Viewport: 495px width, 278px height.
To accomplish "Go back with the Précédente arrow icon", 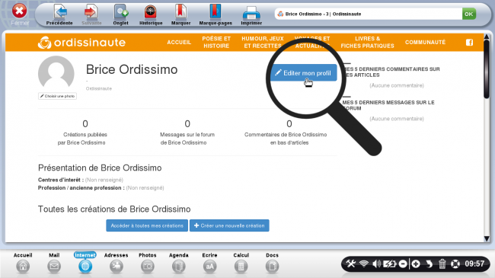I will point(59,12).
